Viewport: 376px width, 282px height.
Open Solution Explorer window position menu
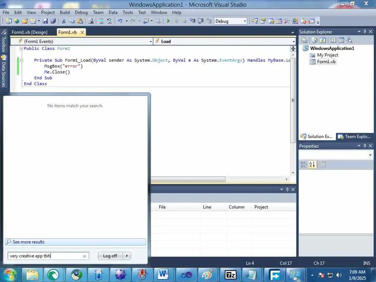pyautogui.click(x=359, y=32)
